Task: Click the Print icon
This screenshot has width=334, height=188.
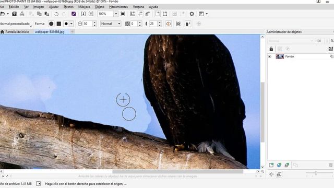Action: tap(22, 14)
